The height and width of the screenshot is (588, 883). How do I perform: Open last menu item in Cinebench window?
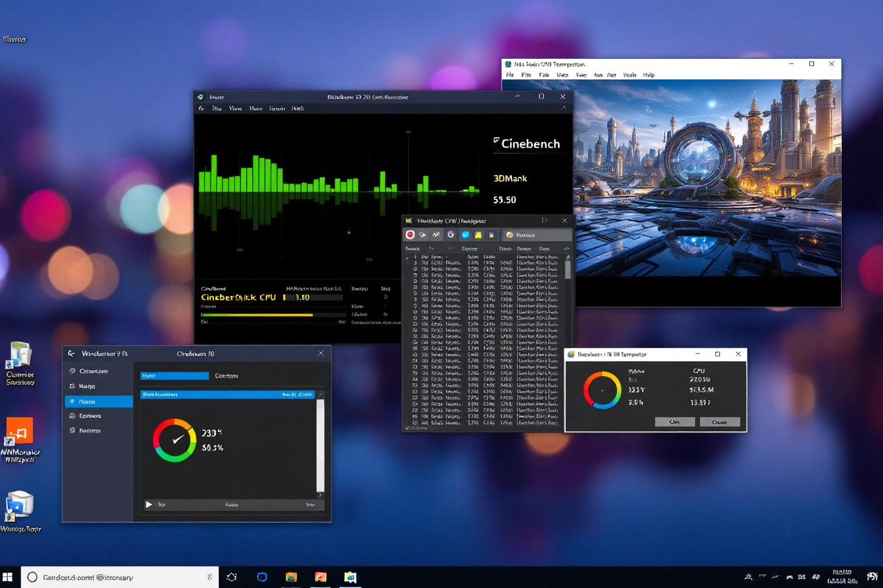(297, 108)
